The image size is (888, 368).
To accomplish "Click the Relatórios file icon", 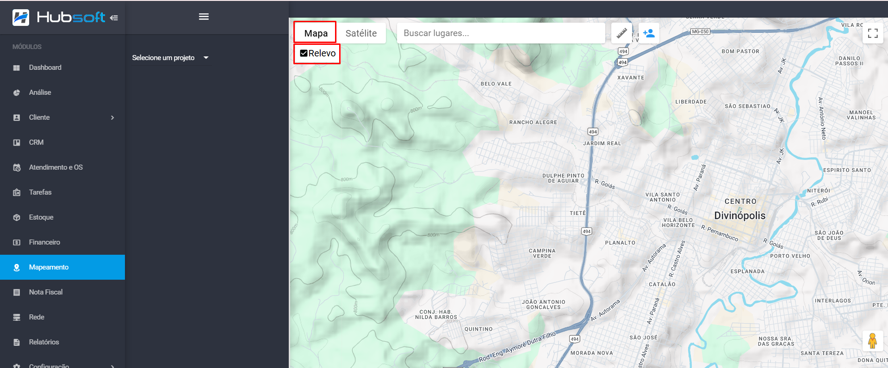I will click(17, 342).
